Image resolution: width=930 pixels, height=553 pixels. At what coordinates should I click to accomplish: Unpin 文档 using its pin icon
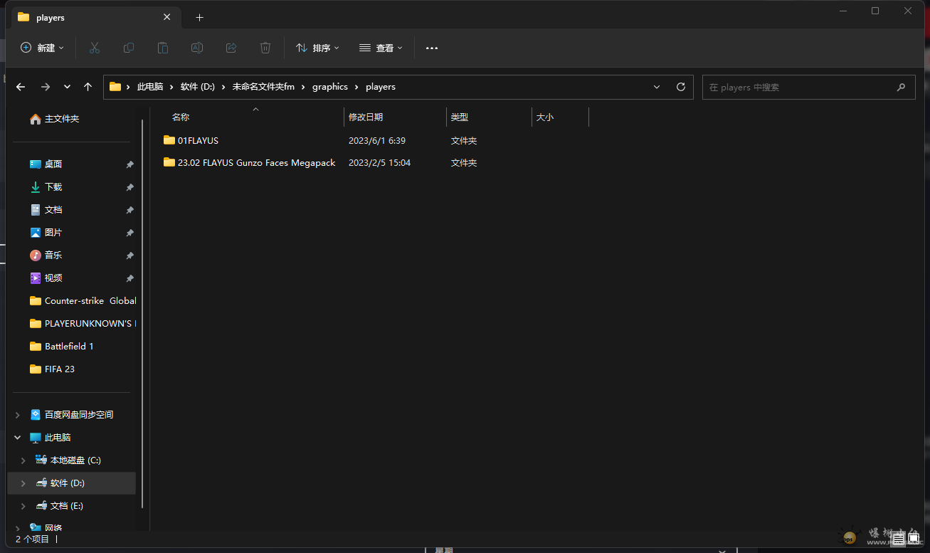130,210
